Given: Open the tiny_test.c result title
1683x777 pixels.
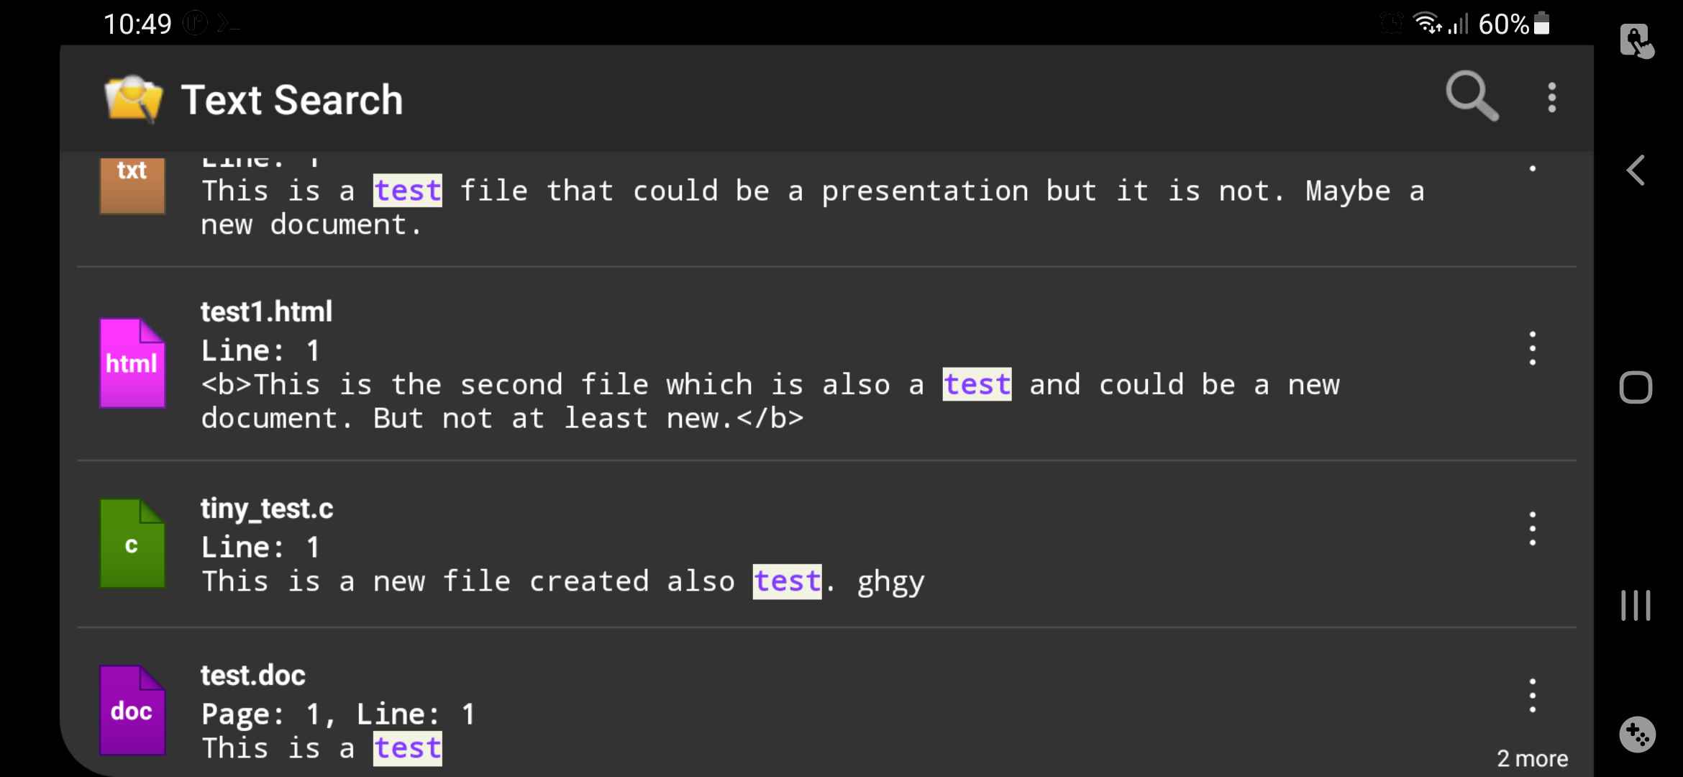Looking at the screenshot, I should tap(267, 508).
